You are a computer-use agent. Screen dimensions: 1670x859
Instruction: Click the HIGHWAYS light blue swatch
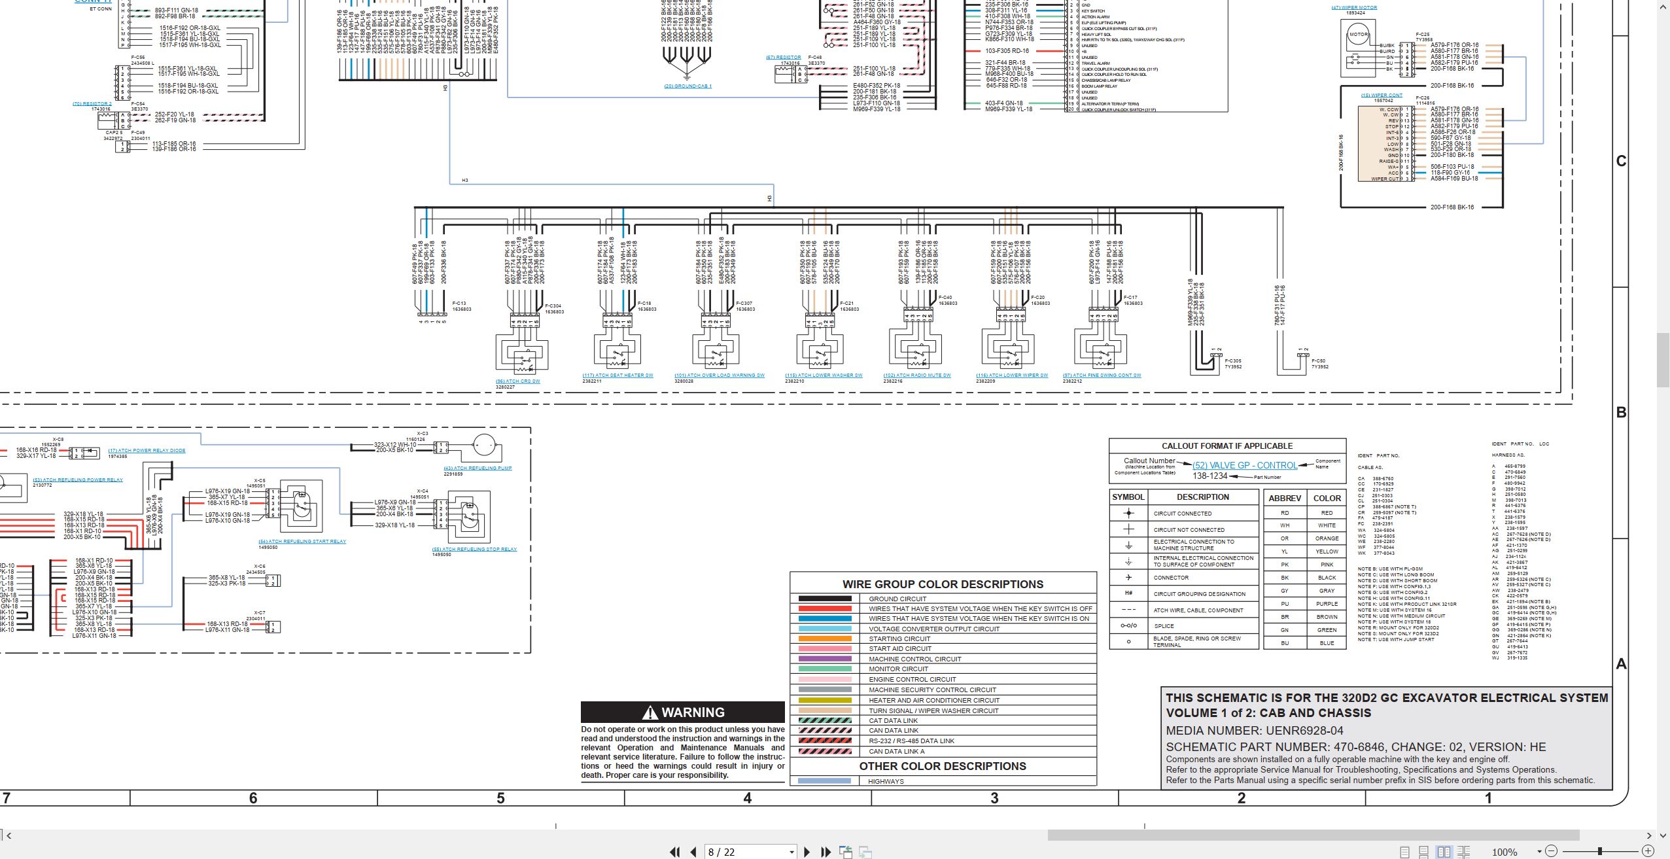click(825, 781)
